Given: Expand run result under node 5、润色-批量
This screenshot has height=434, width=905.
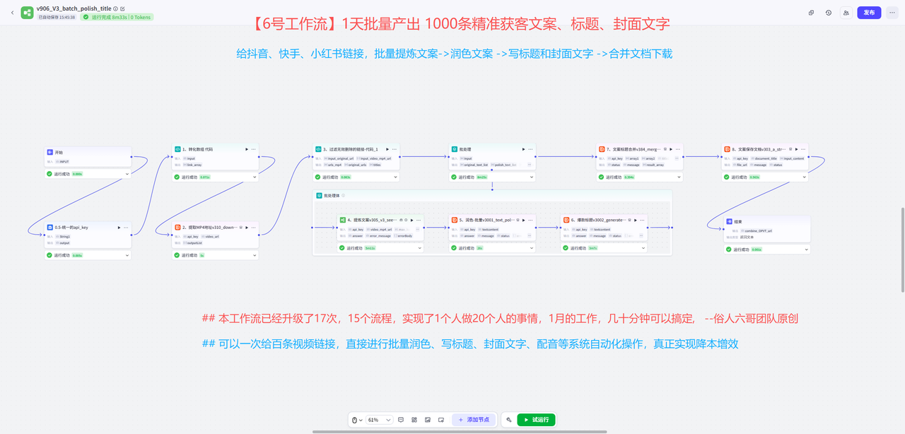Looking at the screenshot, I should [532, 248].
